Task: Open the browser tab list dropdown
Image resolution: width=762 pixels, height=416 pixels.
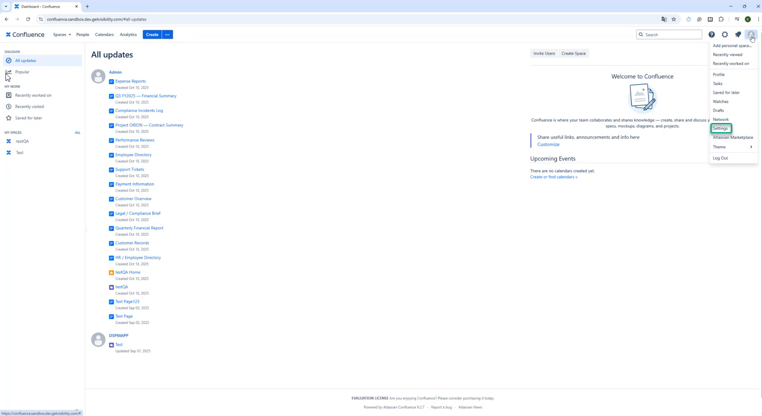Action: 6,6
